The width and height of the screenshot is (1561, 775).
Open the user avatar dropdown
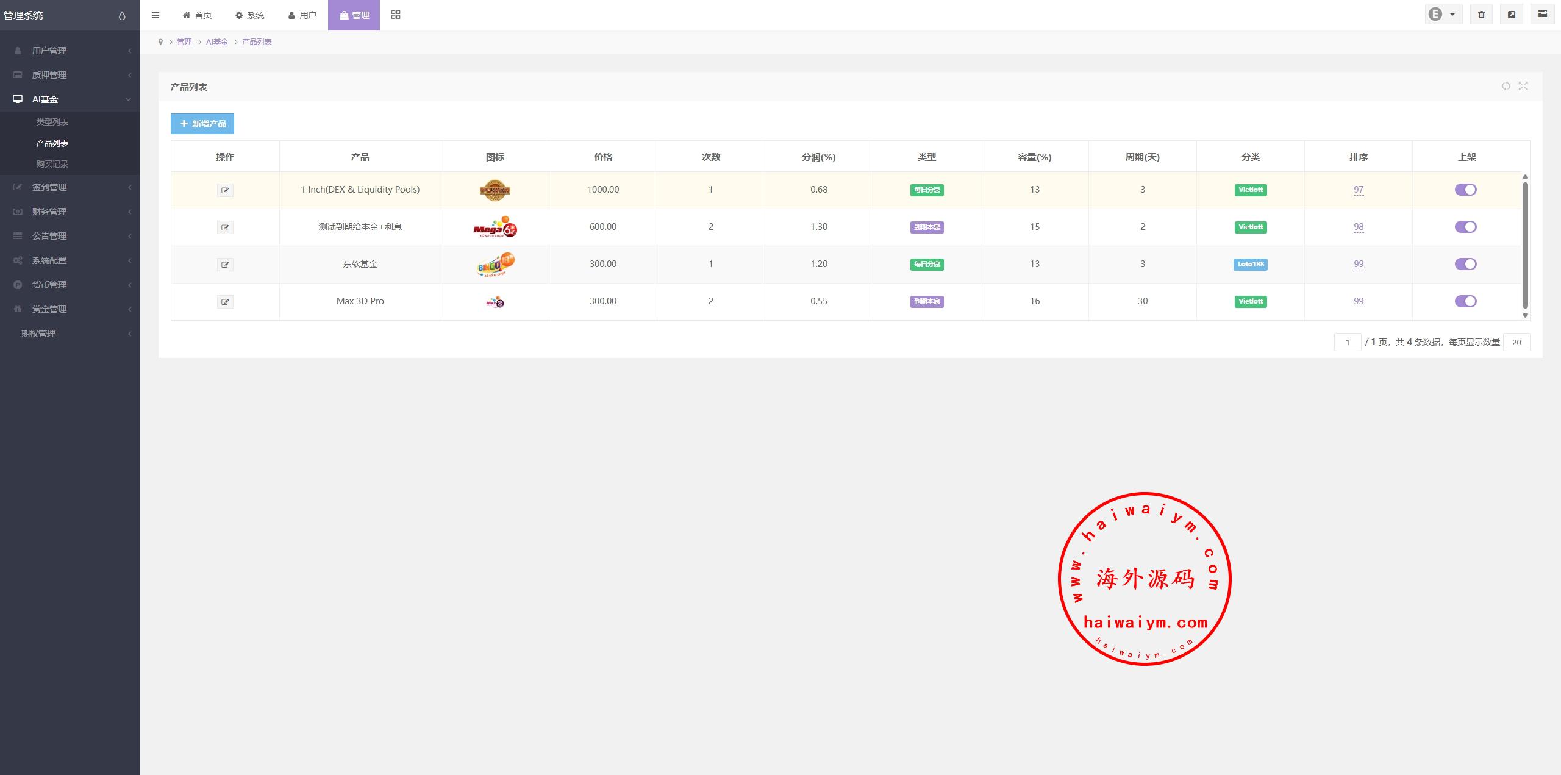(1442, 15)
